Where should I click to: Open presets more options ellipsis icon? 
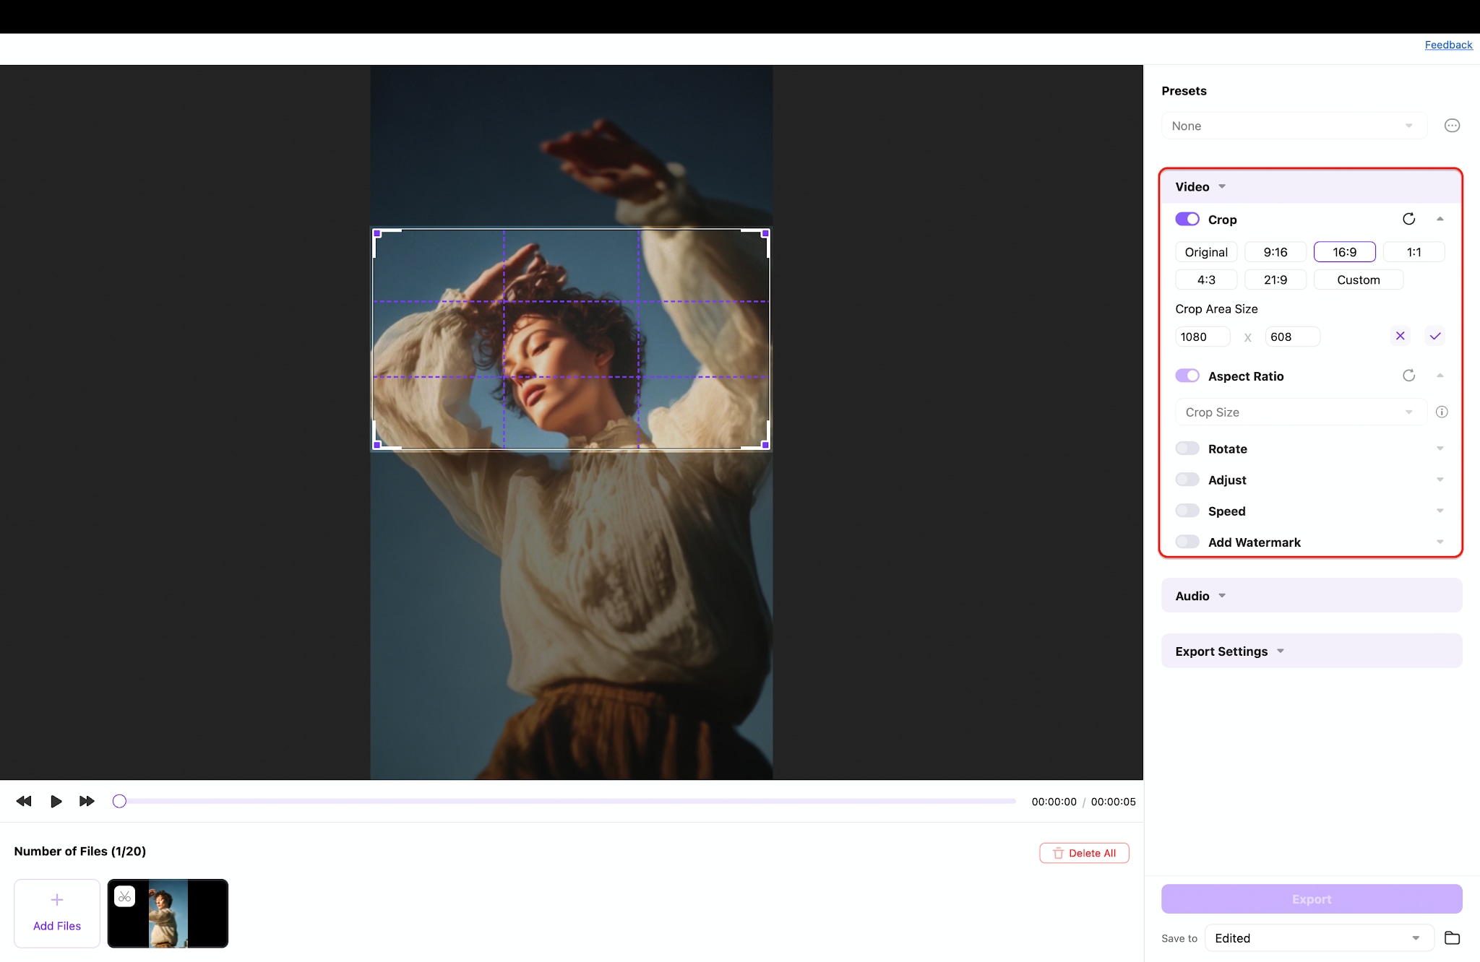pyautogui.click(x=1452, y=126)
